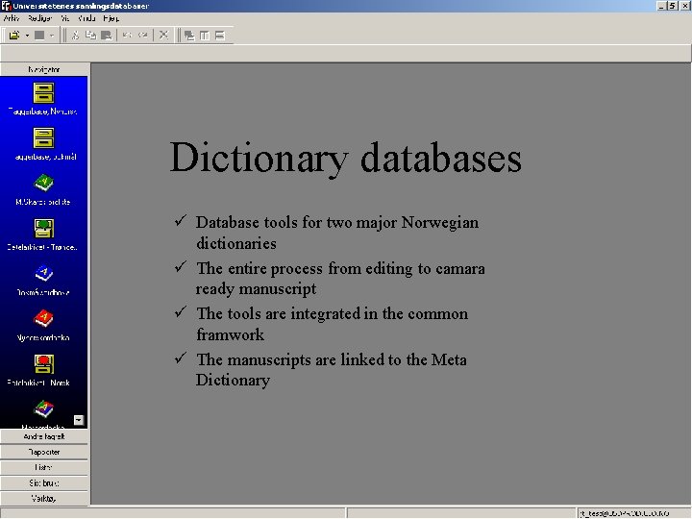
Task: Open the Vindu menu
Action: click(x=86, y=18)
